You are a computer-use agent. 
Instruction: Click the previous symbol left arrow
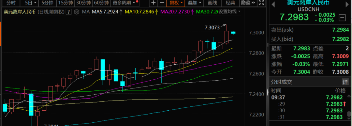click(x=273, y=4)
